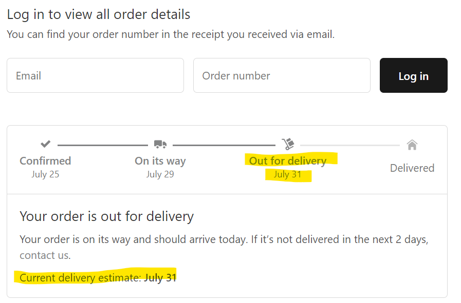Click the July 25 confirmation date
Viewport: 461px width, 303px height.
45,174
